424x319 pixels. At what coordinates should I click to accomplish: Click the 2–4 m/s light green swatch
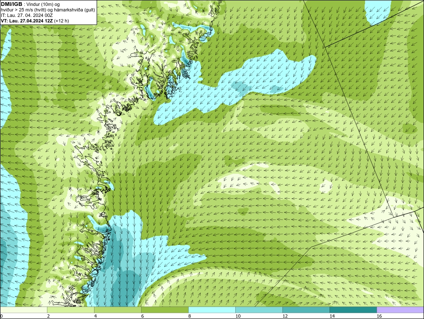coord(71,310)
